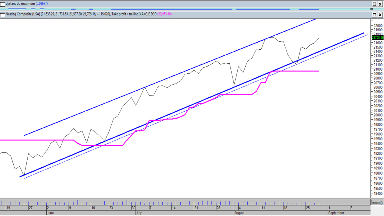Screen dimensions: 384x216
Task: Click date 25 on the time axis
Action: [308, 208]
